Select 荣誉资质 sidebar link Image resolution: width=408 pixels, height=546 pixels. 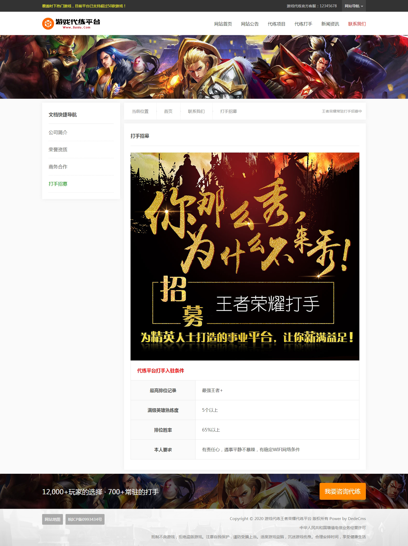pos(58,150)
